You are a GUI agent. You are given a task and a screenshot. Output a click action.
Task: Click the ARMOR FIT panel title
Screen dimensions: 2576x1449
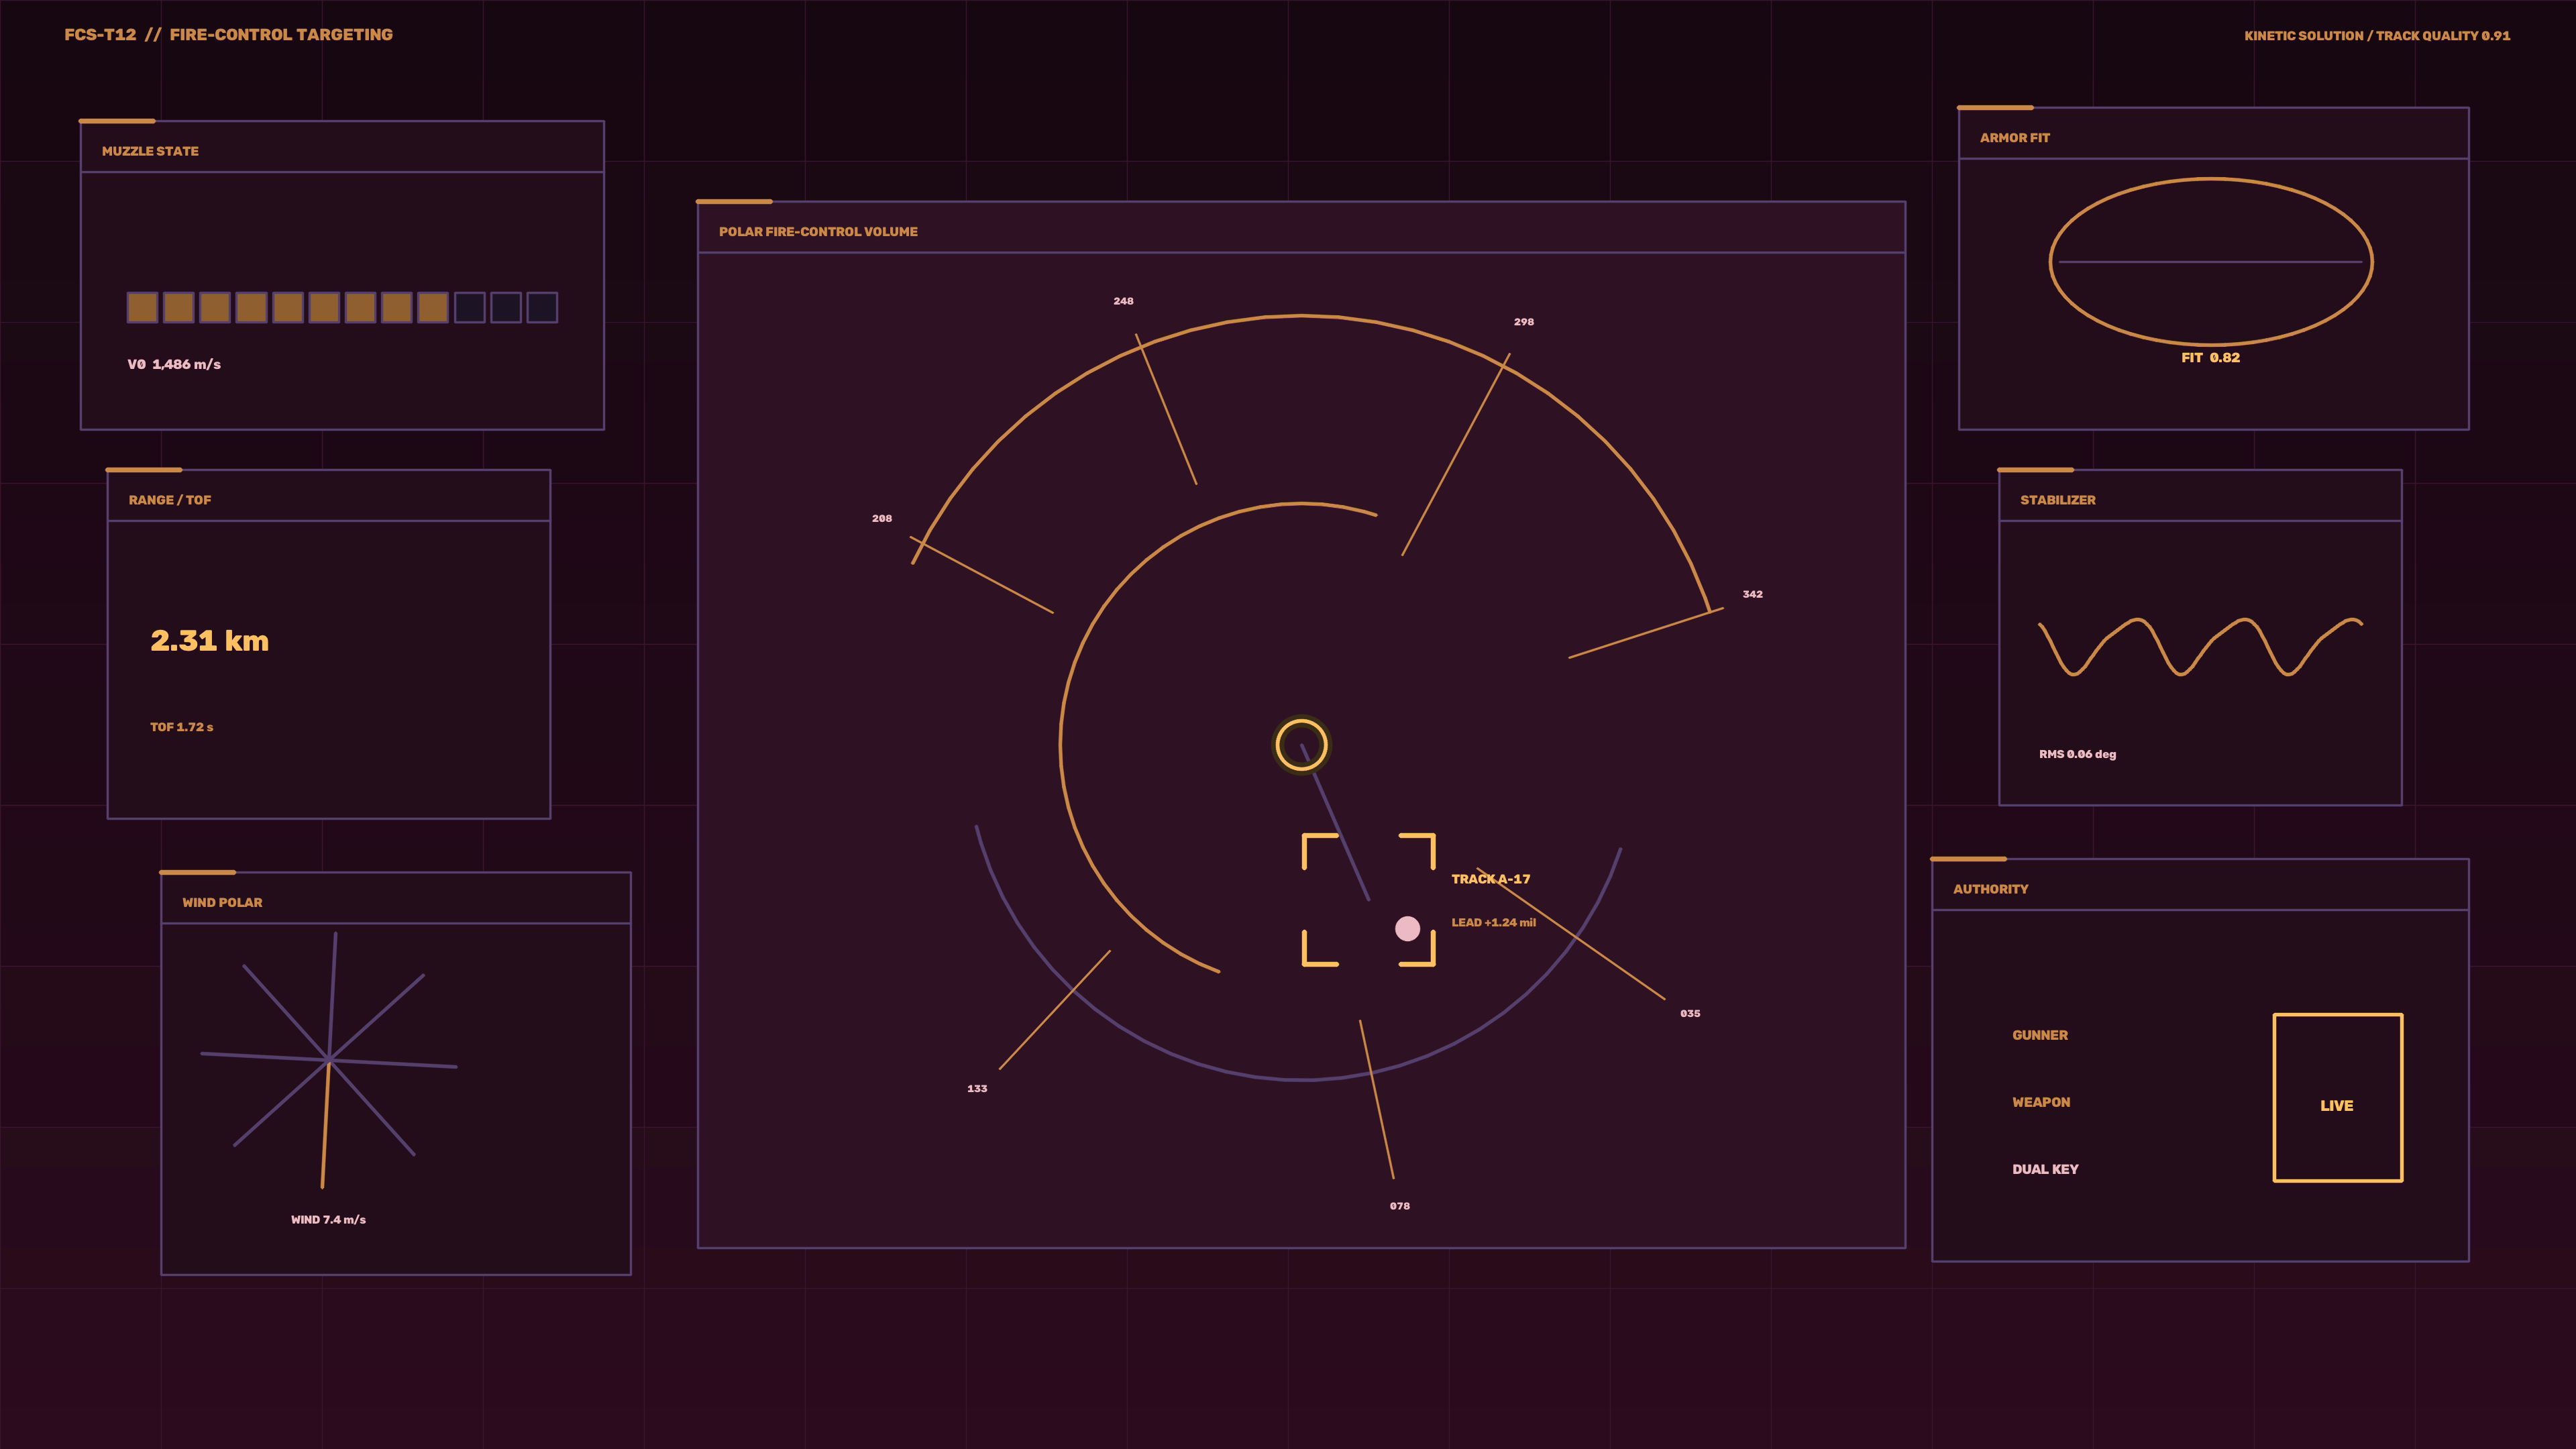point(2014,138)
